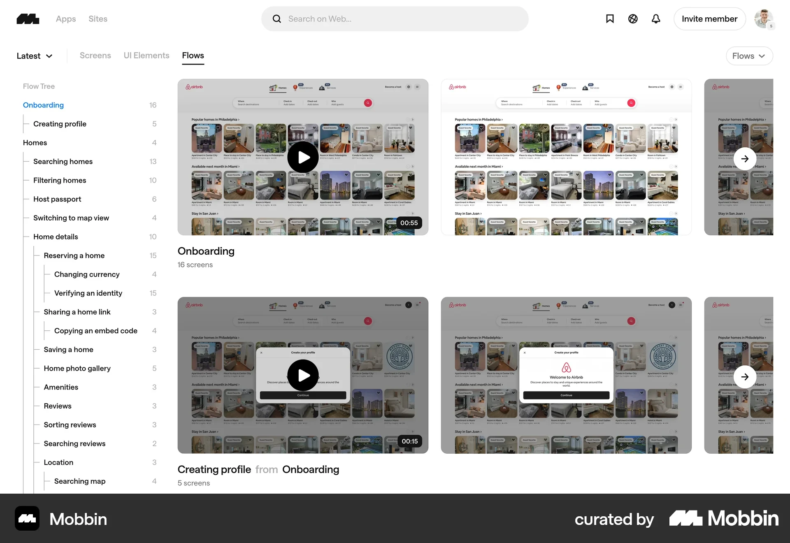Play the Onboarding flow video
790x543 pixels.
coord(303,157)
